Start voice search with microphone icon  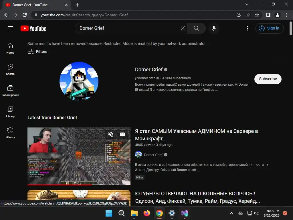pos(214,28)
